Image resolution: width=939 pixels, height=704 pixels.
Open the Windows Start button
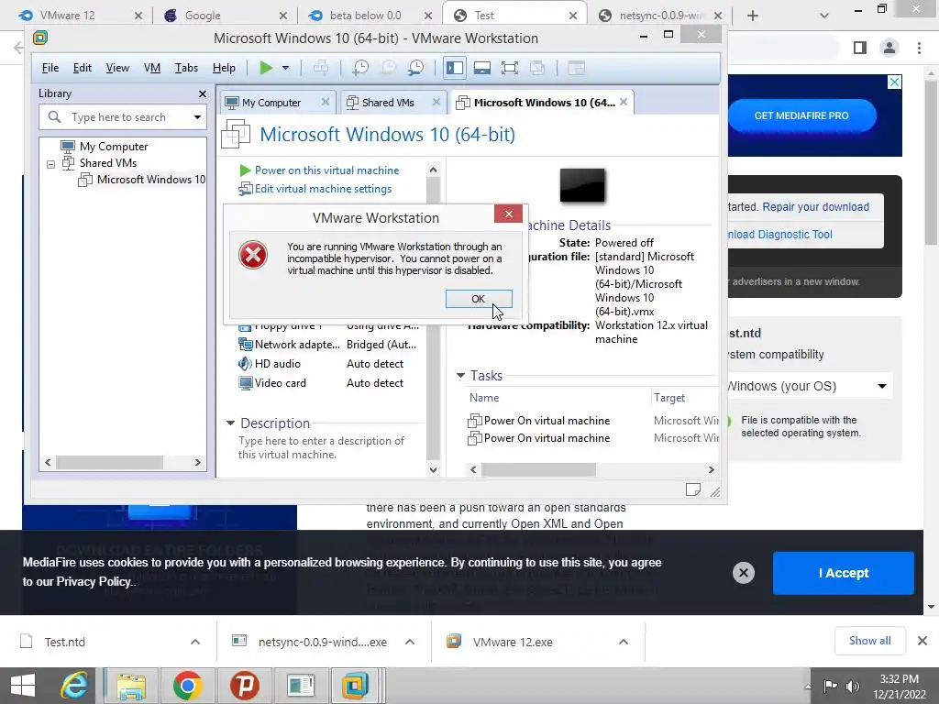(23, 686)
